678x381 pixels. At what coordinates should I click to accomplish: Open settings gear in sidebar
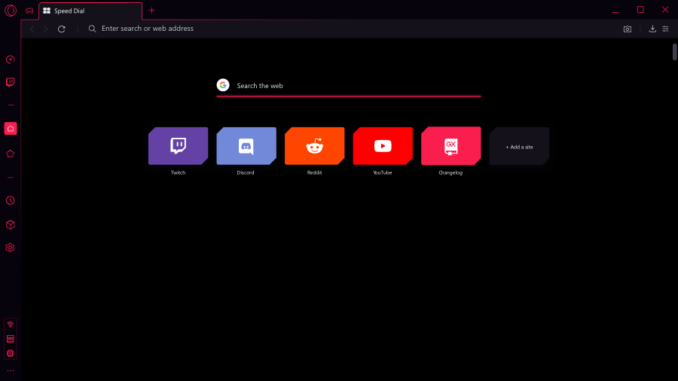tap(11, 248)
